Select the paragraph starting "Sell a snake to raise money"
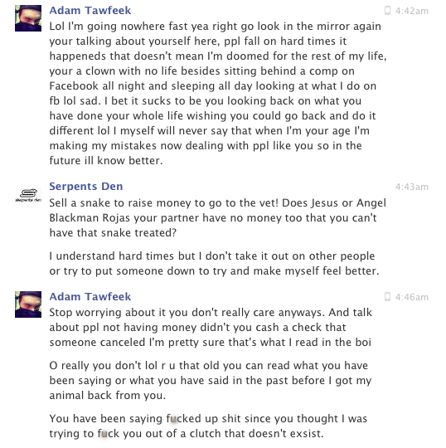Screen dimensions: 446x448 [x=217, y=217]
